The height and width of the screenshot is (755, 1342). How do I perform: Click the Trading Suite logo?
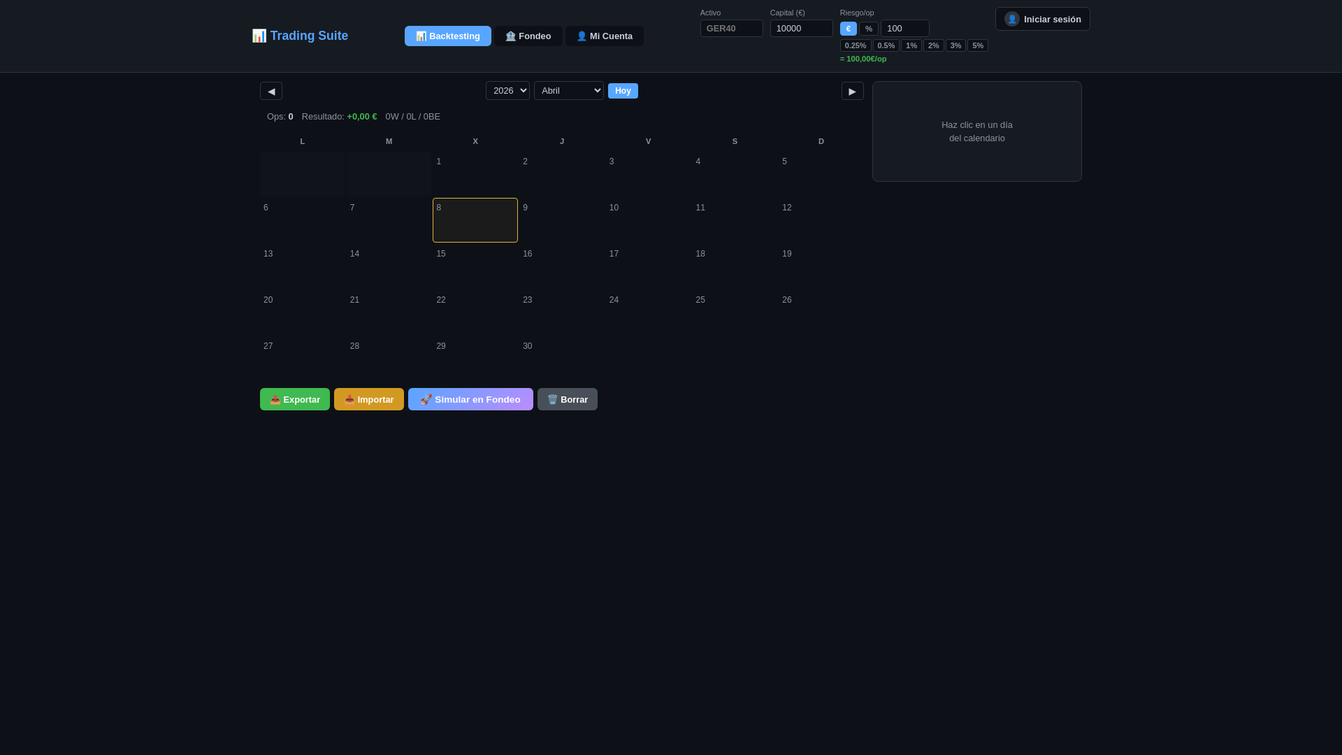tap(300, 36)
